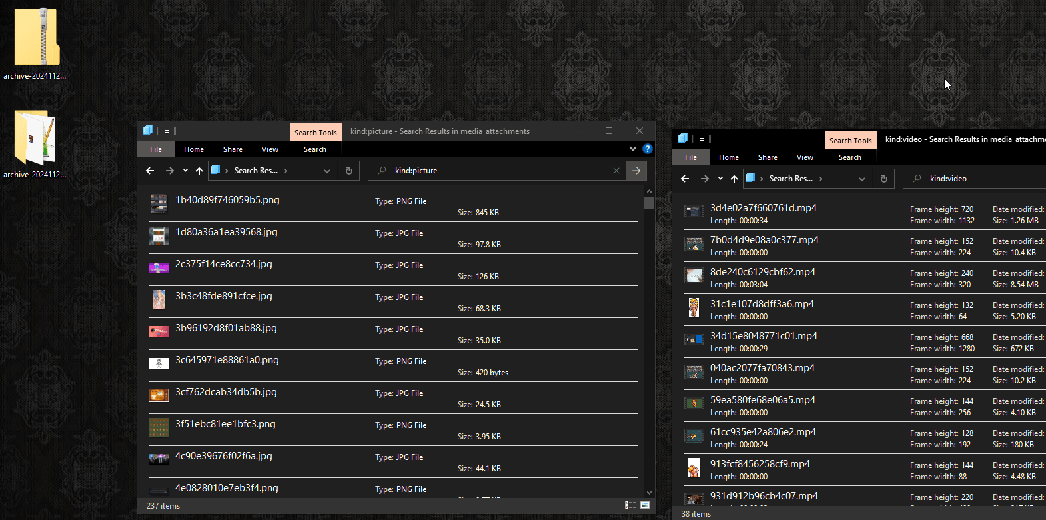
Task: Click the Search Tools tab in the picture window
Action: pos(316,133)
